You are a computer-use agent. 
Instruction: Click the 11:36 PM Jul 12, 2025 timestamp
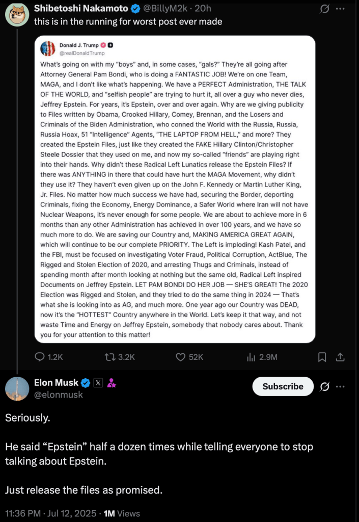pyautogui.click(x=50, y=513)
